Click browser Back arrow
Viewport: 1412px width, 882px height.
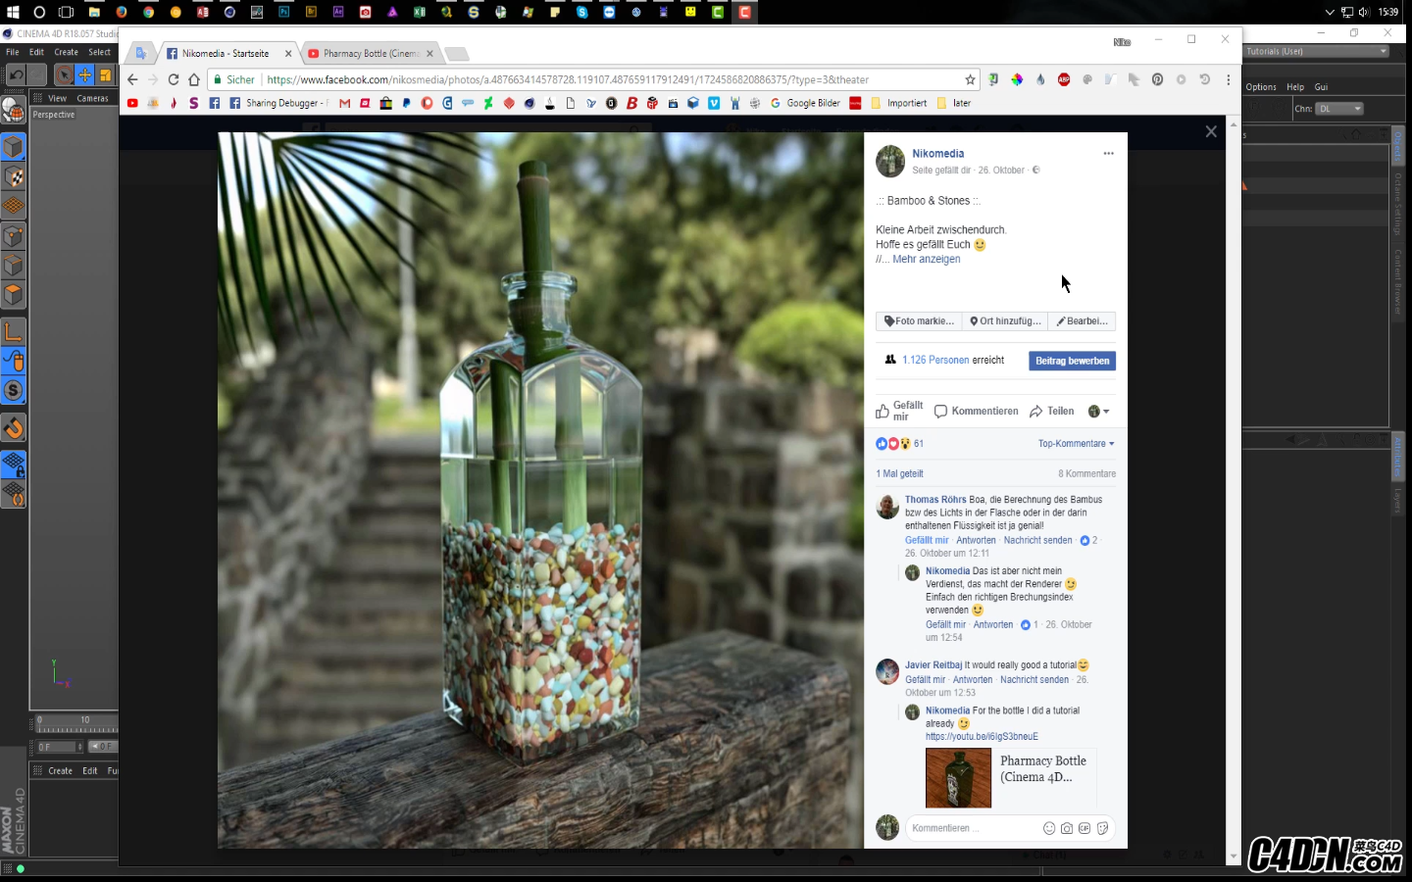[132, 79]
